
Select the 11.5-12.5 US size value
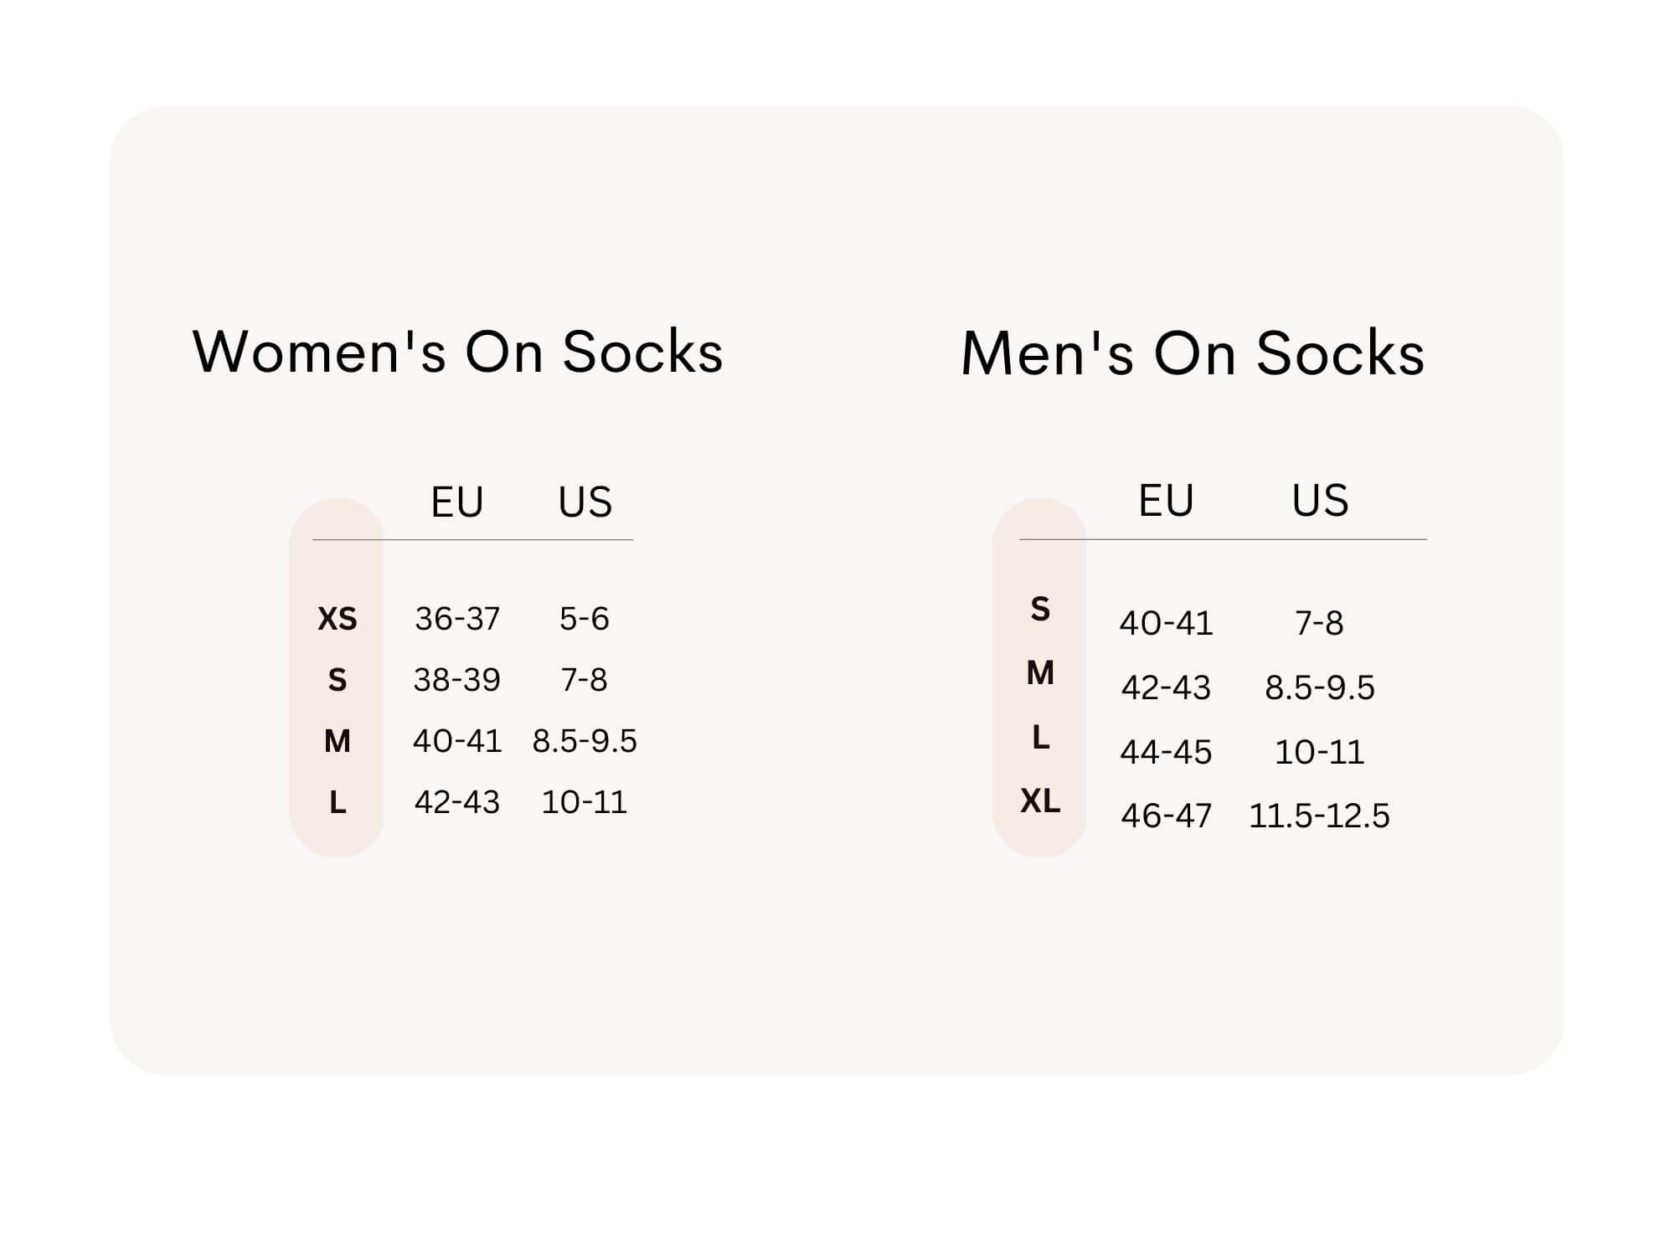1319,816
